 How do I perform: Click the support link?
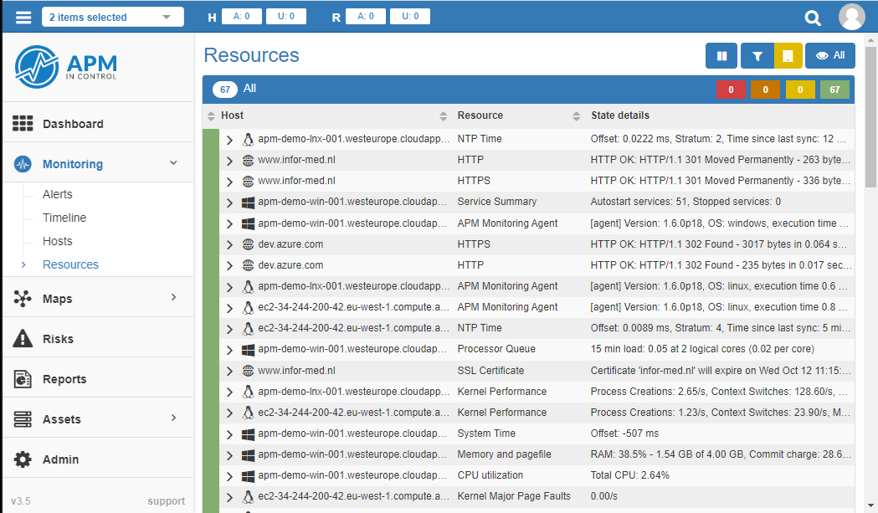click(166, 501)
